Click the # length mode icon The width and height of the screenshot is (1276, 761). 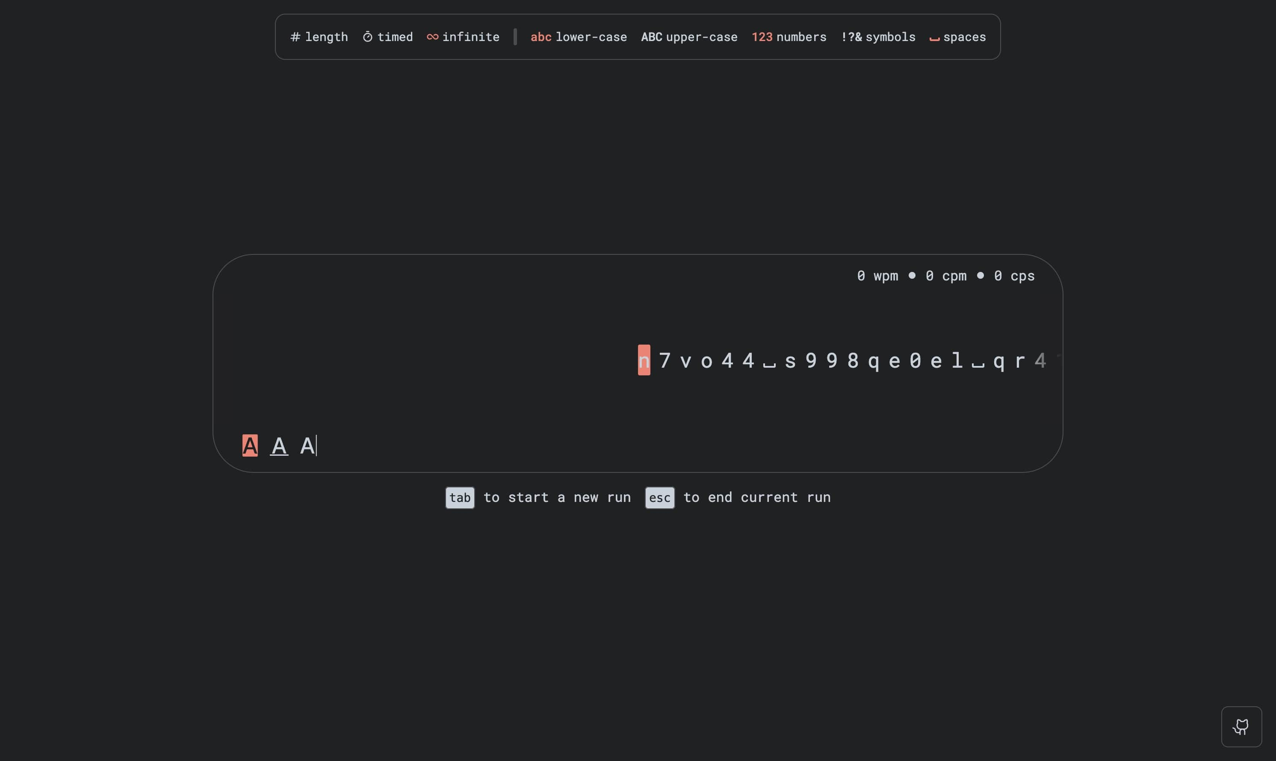click(x=295, y=36)
